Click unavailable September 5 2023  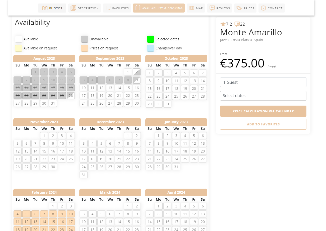[x=101, y=80]
